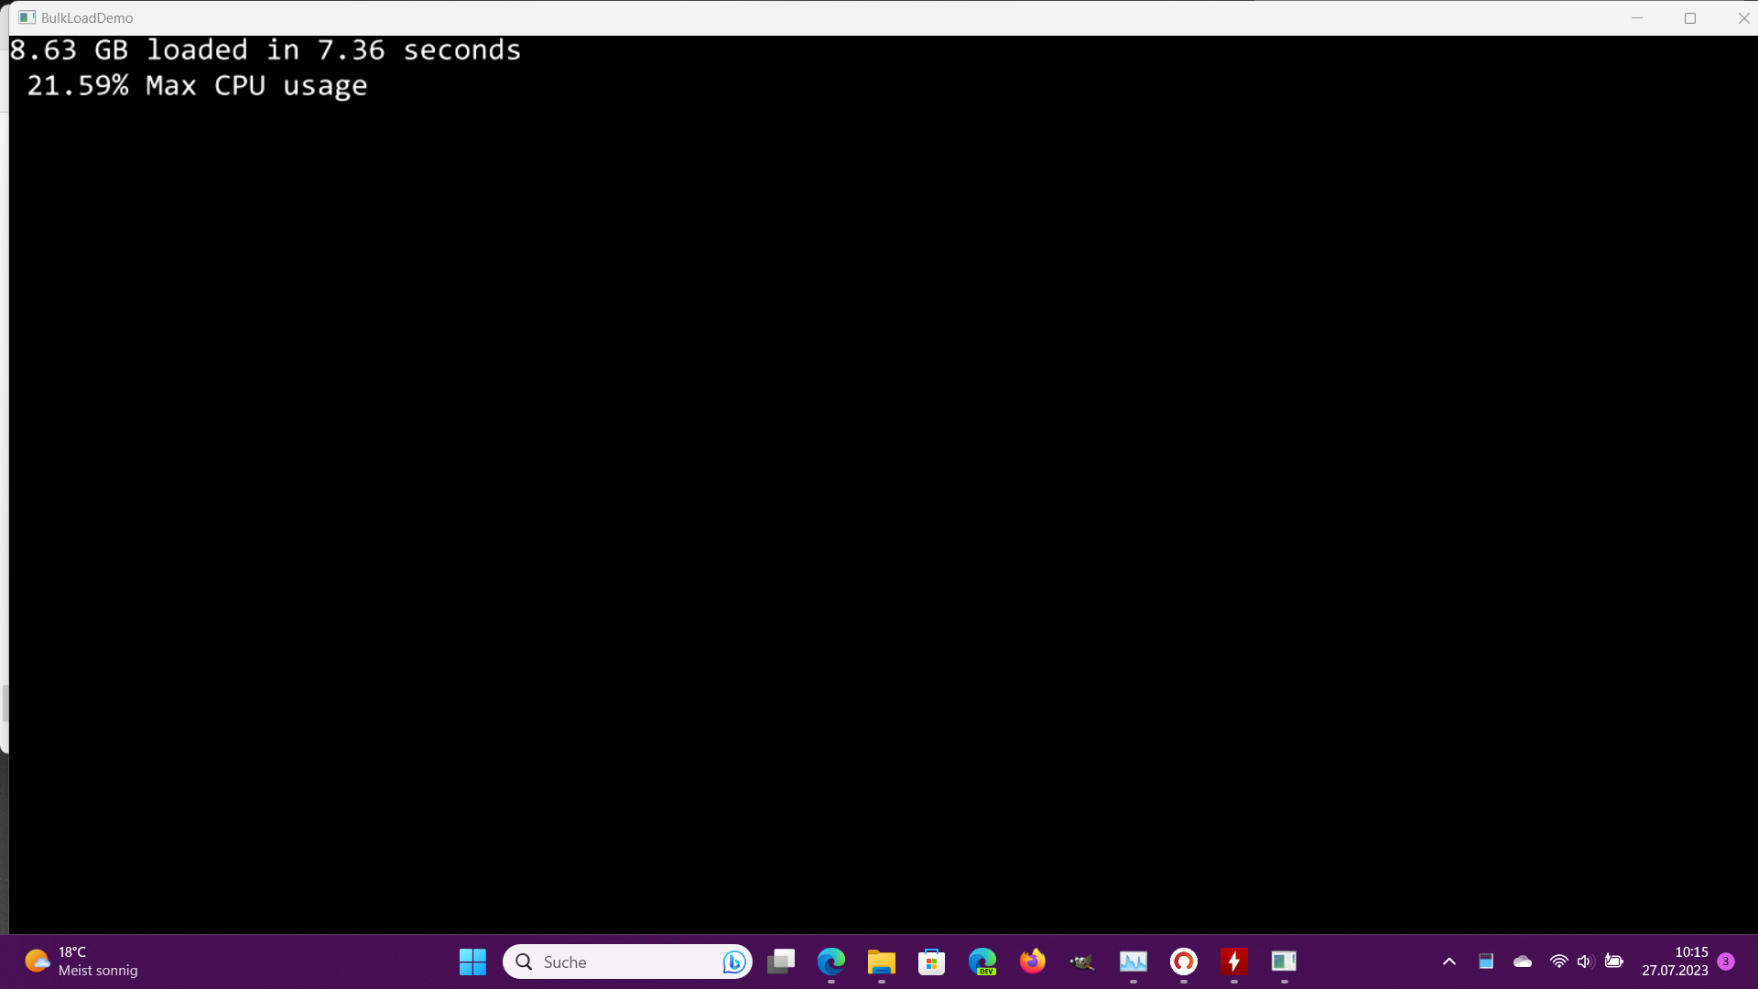
Task: Open Task View on taskbar
Action: pyautogui.click(x=781, y=962)
